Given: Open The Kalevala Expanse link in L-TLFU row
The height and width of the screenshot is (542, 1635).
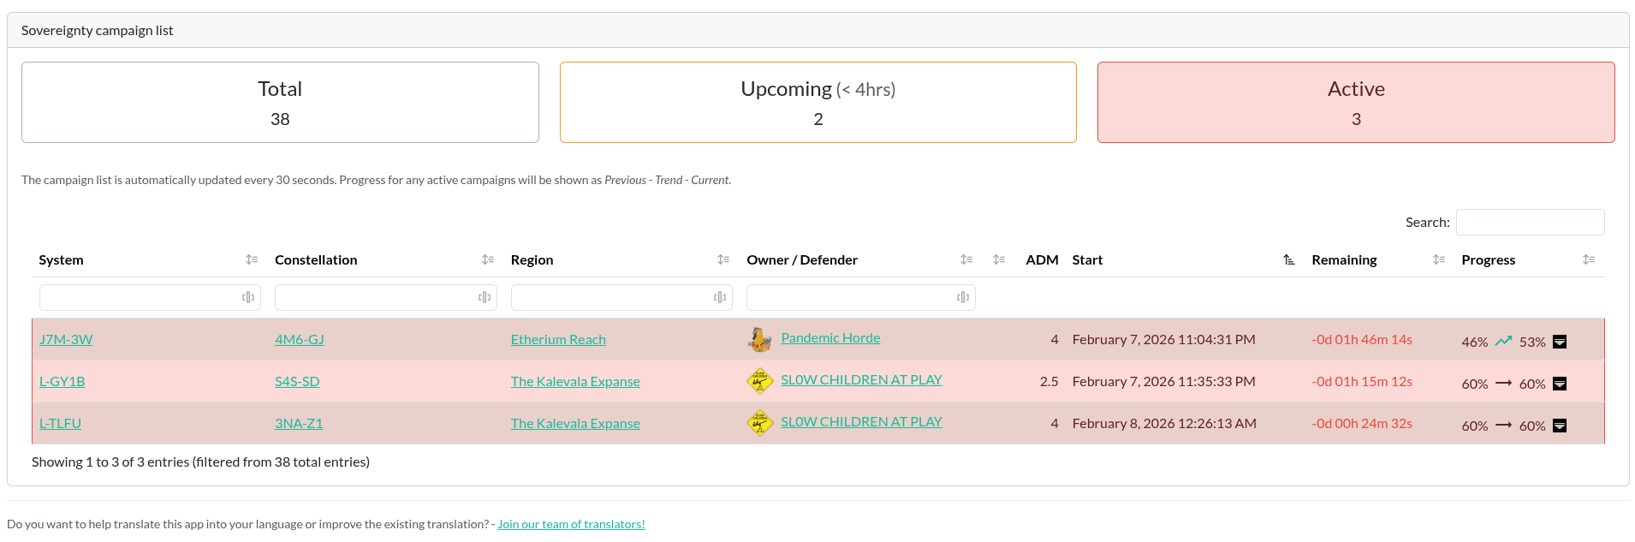Looking at the screenshot, I should (x=575, y=423).
